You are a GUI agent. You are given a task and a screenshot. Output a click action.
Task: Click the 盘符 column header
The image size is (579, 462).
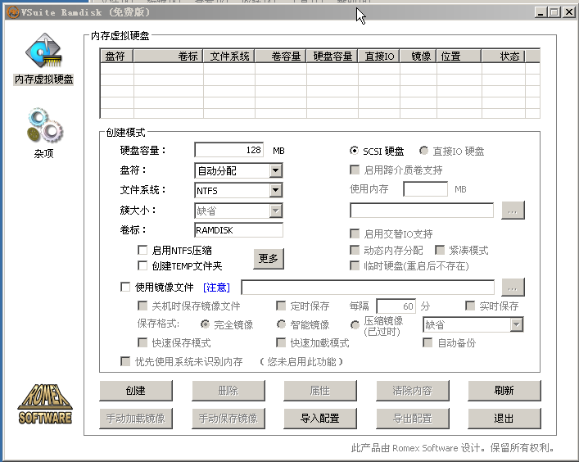coord(116,57)
